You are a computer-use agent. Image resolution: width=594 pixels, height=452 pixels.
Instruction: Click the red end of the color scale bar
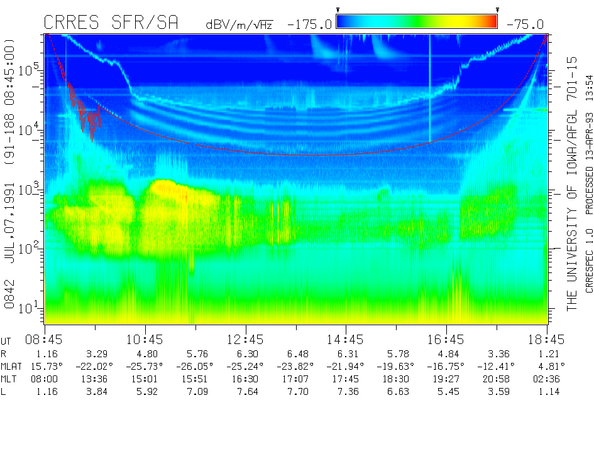489,22
